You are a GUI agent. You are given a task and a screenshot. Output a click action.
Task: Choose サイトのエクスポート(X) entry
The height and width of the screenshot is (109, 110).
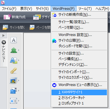[79, 78]
